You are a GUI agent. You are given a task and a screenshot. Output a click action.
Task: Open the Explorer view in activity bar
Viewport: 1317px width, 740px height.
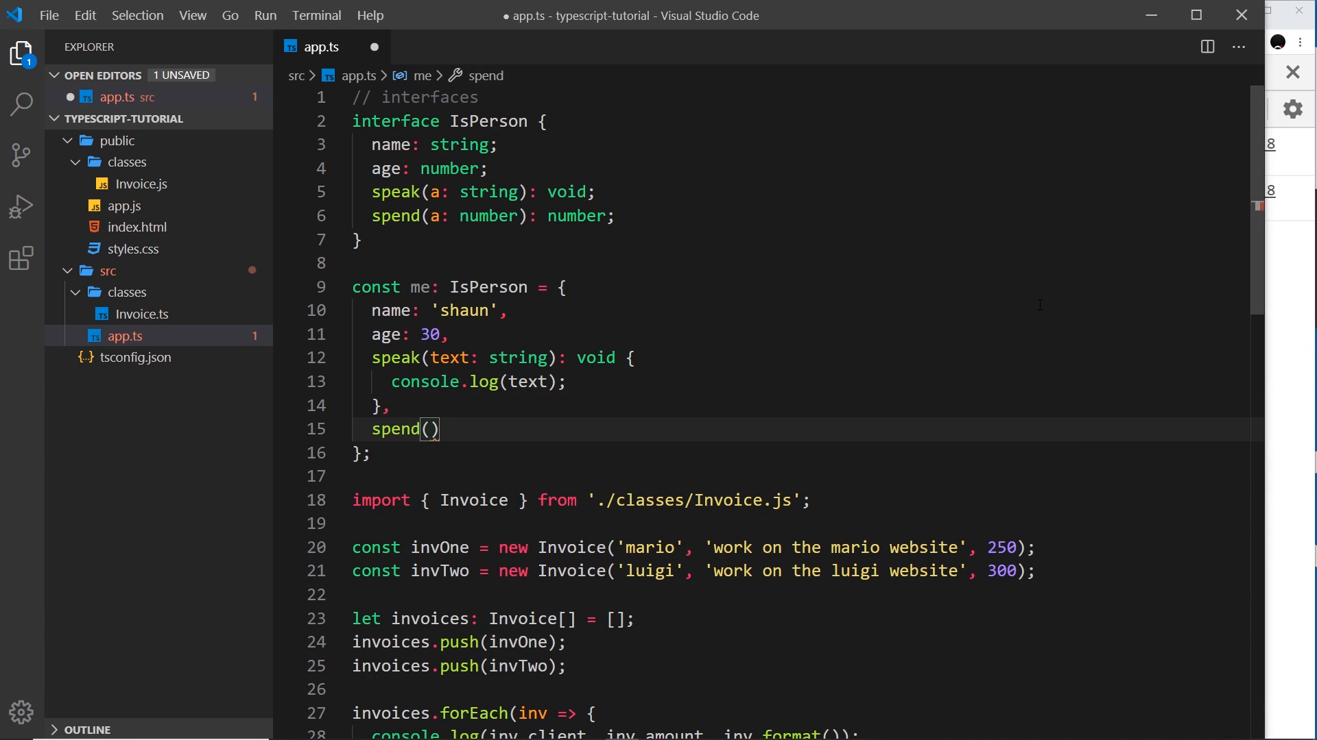(22, 54)
